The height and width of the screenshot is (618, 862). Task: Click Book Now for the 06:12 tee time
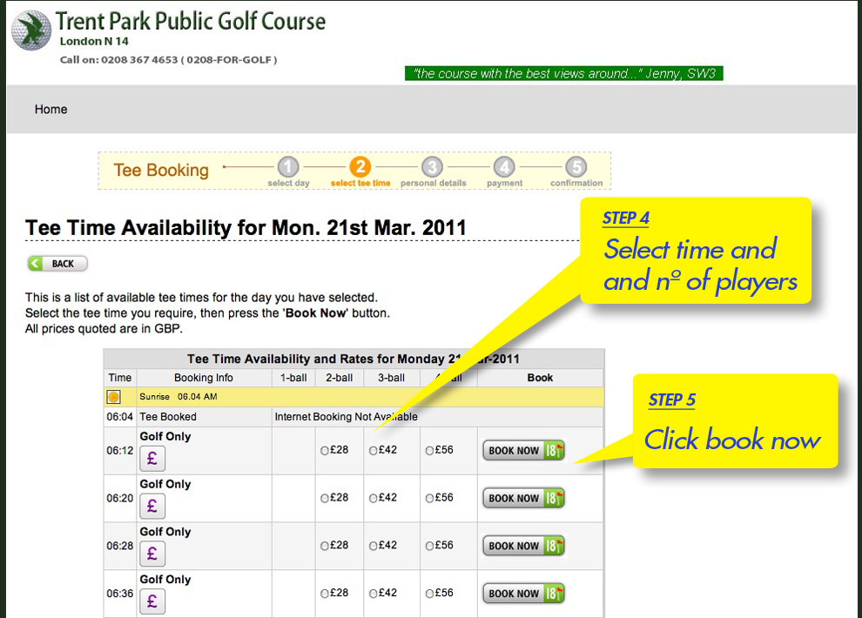click(523, 451)
